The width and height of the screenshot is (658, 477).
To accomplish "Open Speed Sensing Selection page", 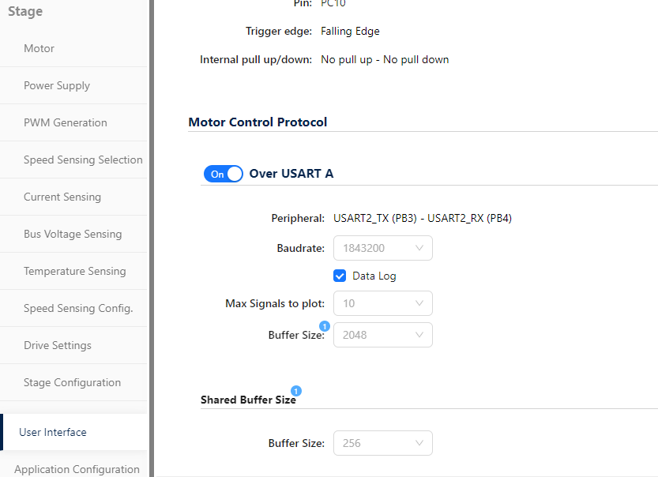I will point(83,160).
